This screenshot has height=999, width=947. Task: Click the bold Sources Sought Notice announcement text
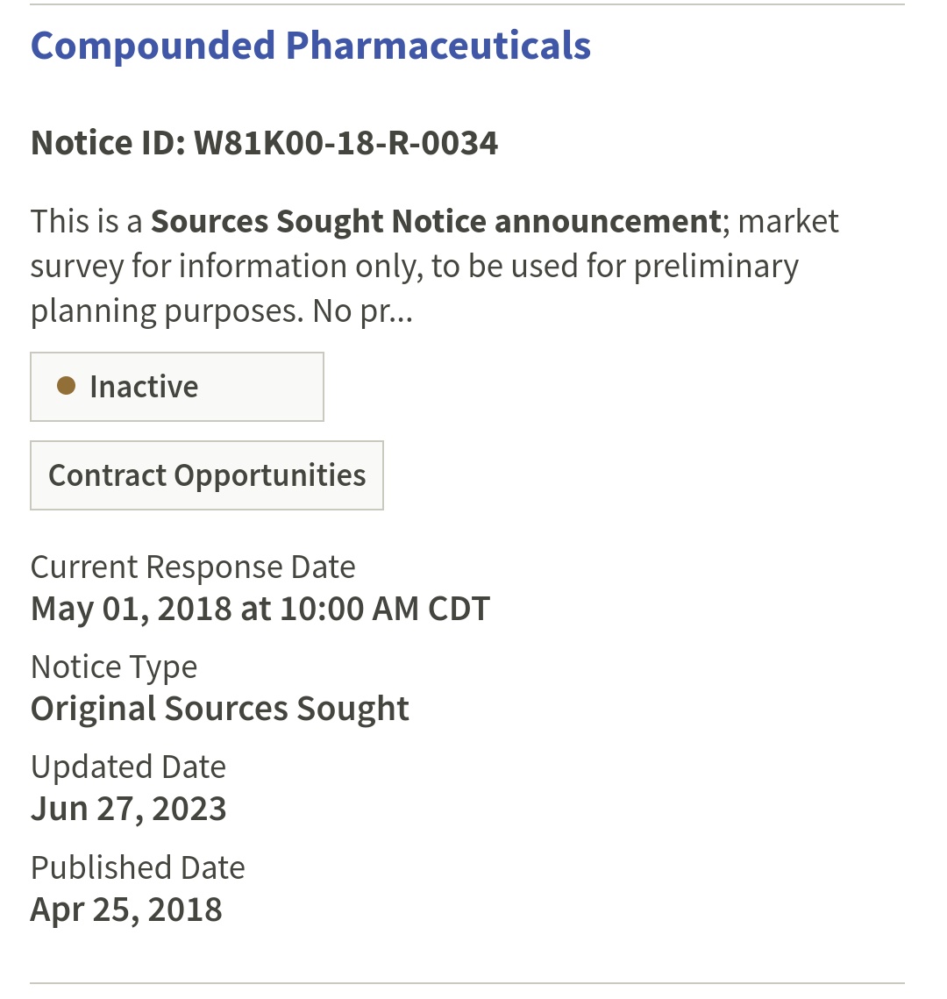435,222
